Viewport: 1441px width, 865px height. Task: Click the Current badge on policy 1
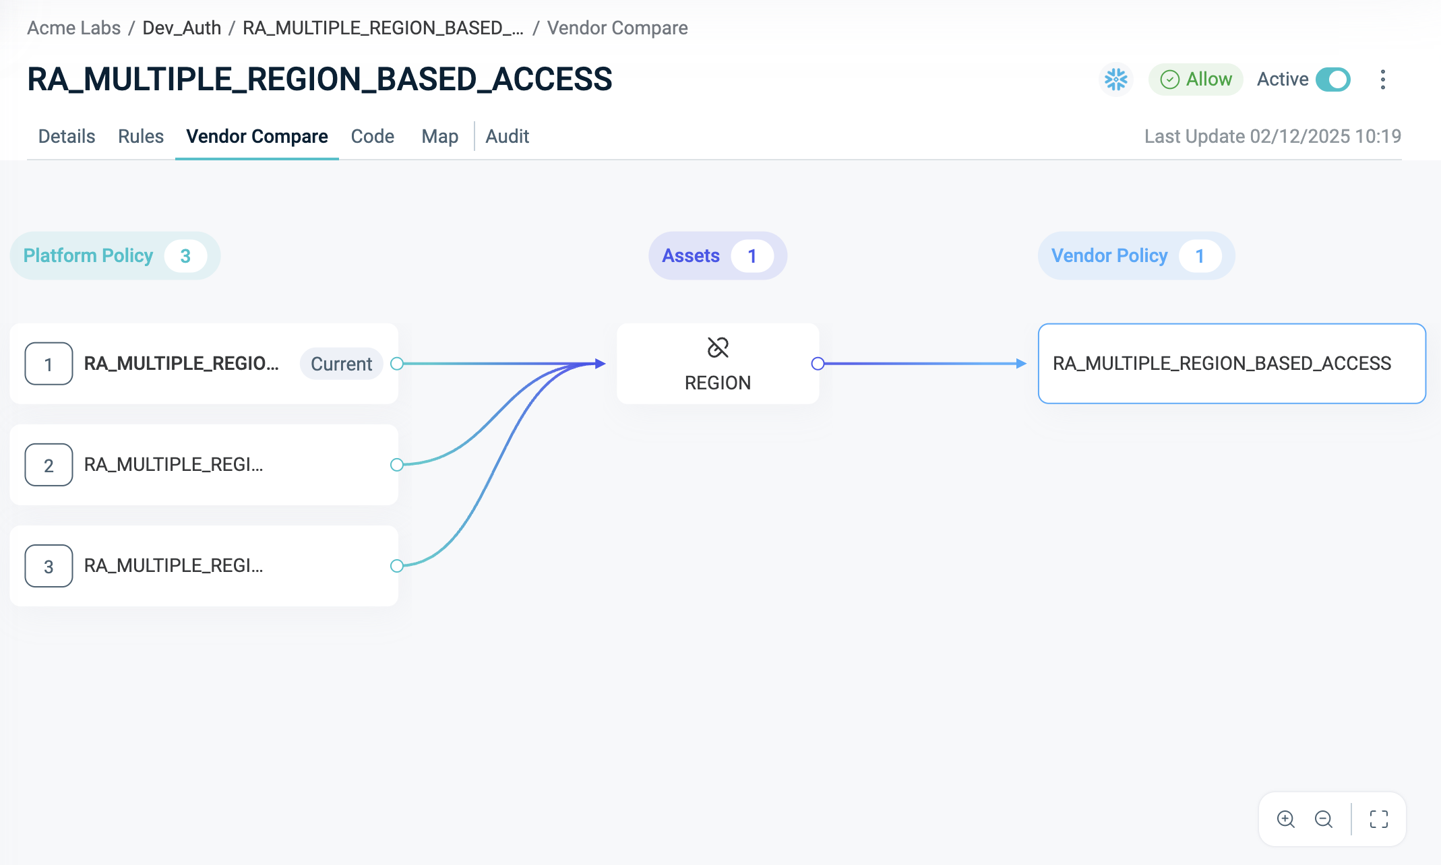coord(341,364)
